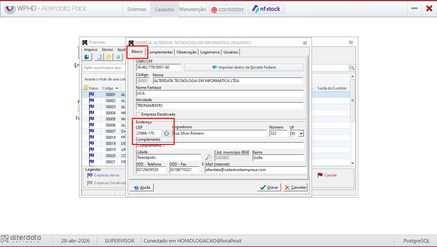Click the Nome input field
The image size is (437, 247).
228,81
